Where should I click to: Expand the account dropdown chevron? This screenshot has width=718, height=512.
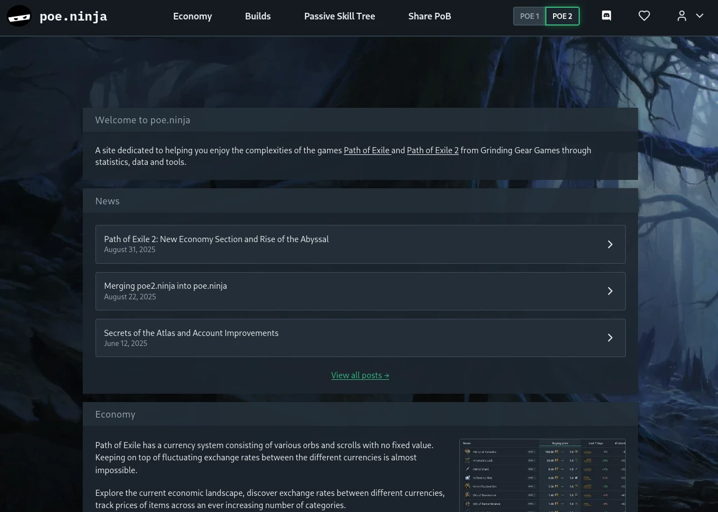pyautogui.click(x=700, y=16)
